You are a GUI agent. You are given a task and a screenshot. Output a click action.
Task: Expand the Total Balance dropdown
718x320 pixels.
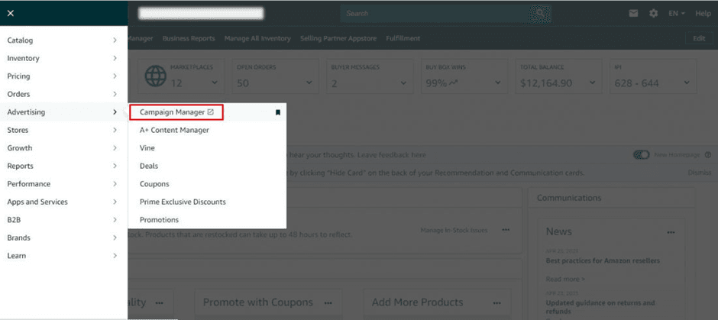coord(592,82)
